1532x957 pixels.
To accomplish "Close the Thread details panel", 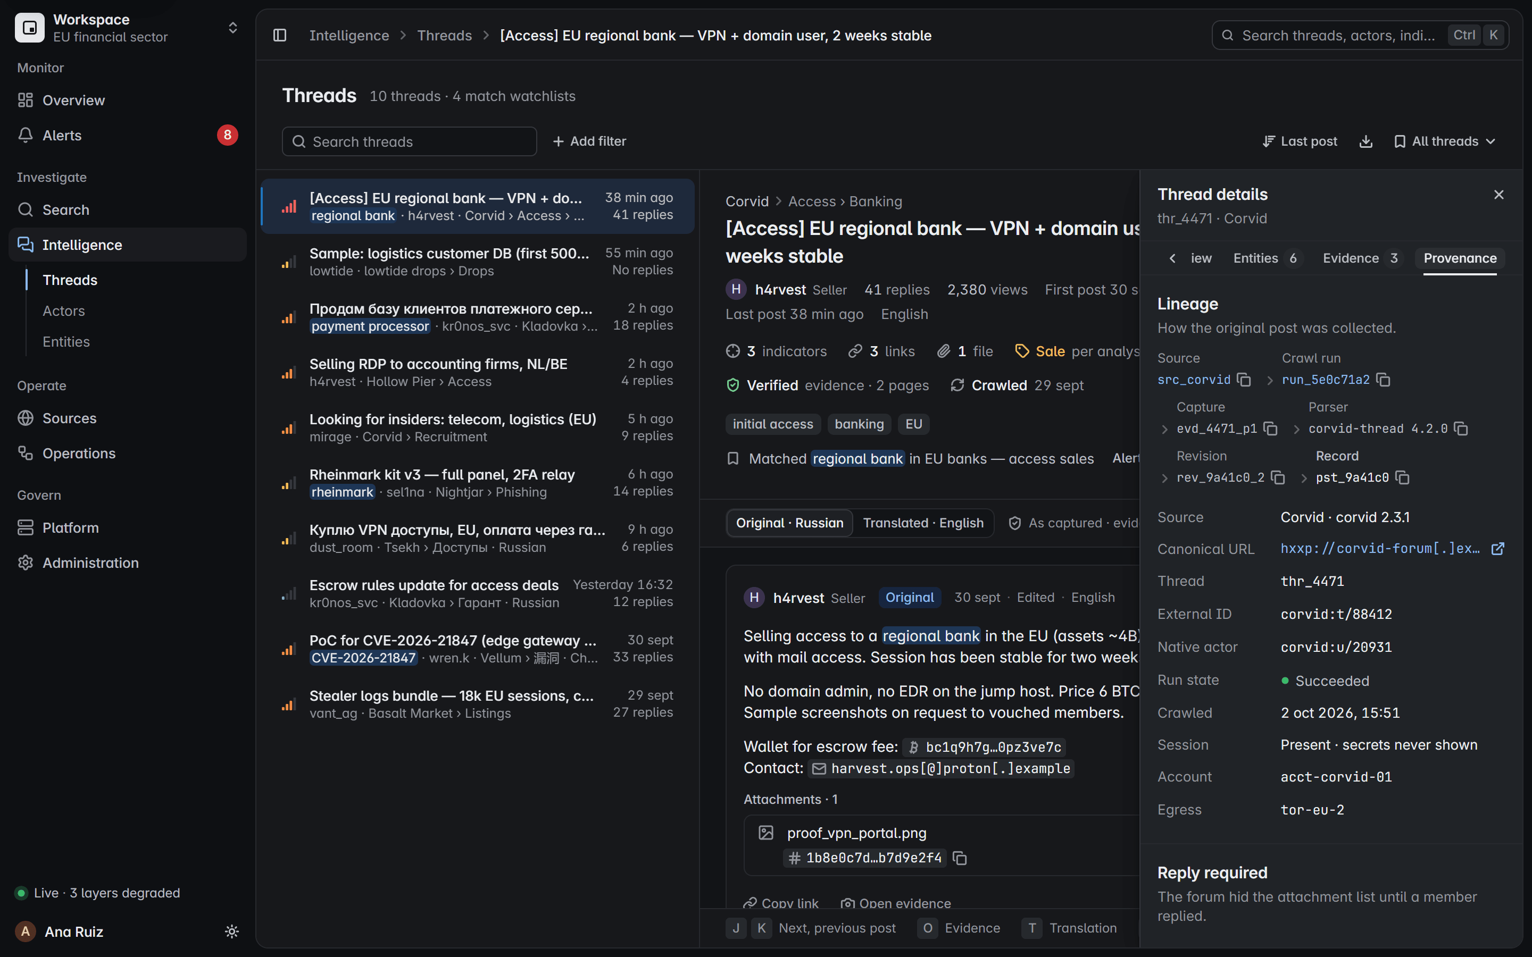I will [x=1498, y=194].
